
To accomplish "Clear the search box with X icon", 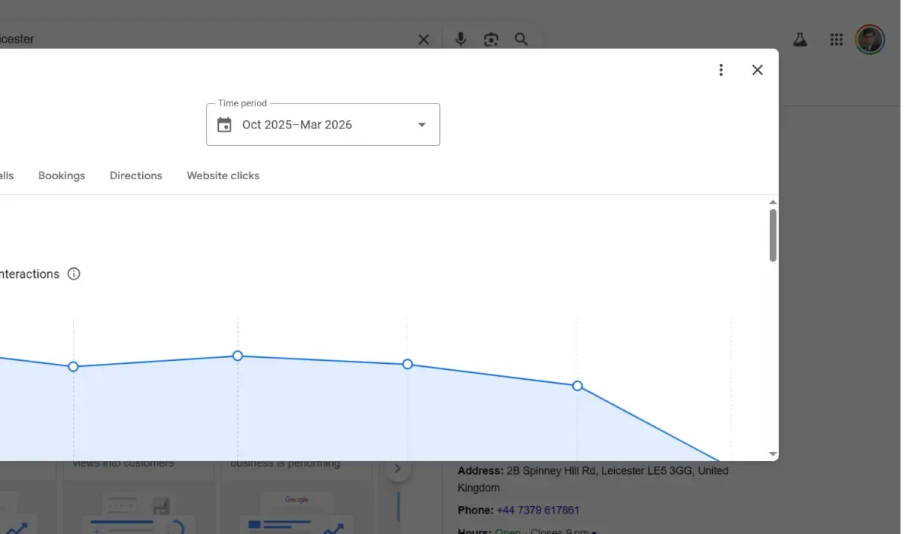I will pos(423,39).
